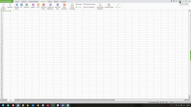Open Recently Used functions
The height and width of the screenshot is (107, 191).
(x=17, y=7)
